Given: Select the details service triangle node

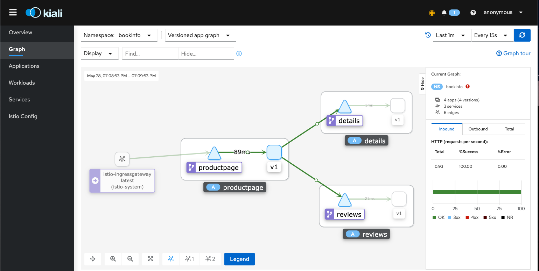Looking at the screenshot, I should (x=344, y=106).
